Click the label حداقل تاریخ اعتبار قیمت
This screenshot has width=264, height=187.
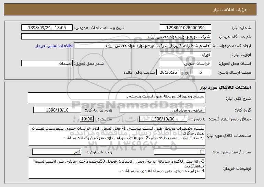click(x=230, y=119)
